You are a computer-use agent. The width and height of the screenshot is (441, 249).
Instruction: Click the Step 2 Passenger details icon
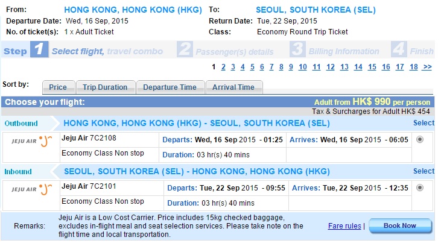pos(185,49)
